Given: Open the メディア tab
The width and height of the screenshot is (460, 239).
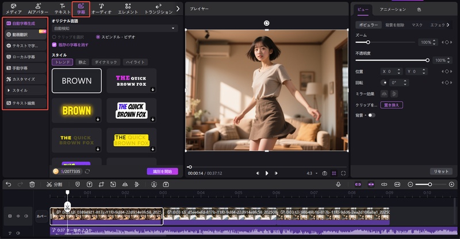Looking at the screenshot, I should (13, 9).
